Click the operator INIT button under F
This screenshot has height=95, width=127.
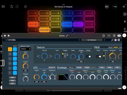coord(12,84)
